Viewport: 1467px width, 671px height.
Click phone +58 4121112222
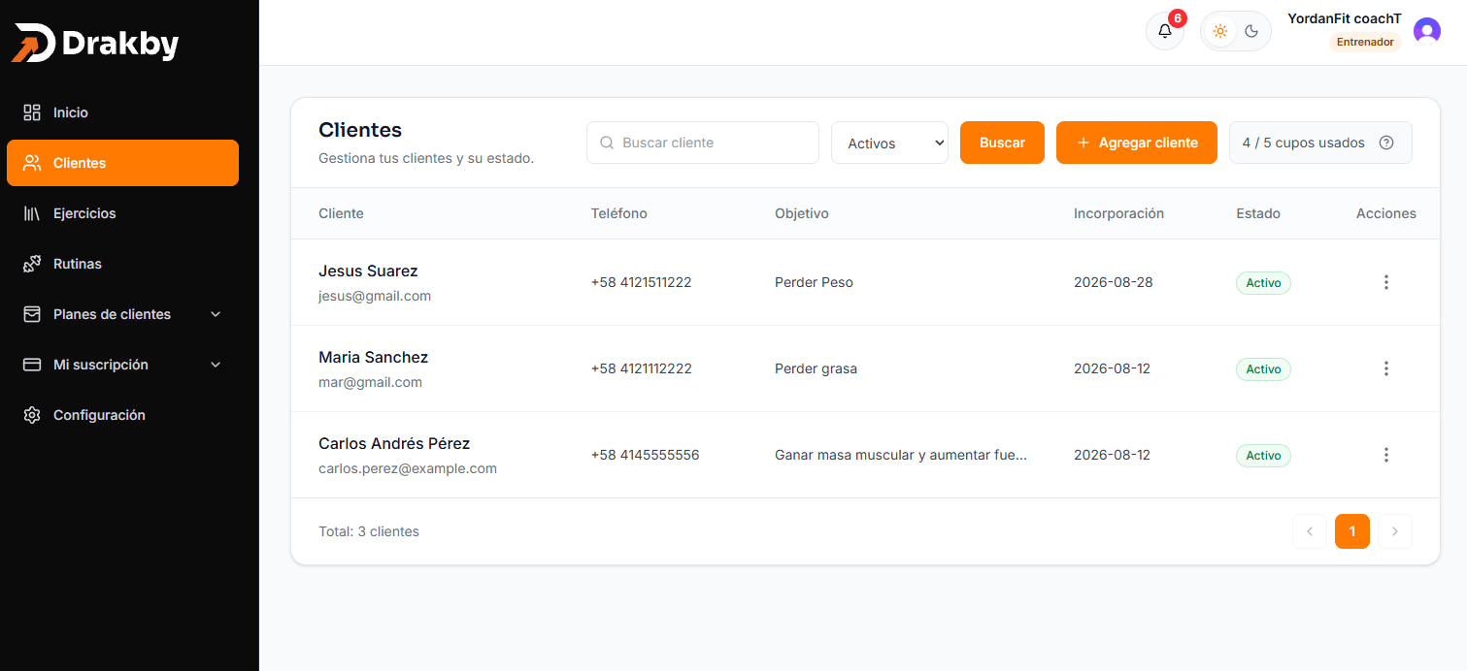641,368
